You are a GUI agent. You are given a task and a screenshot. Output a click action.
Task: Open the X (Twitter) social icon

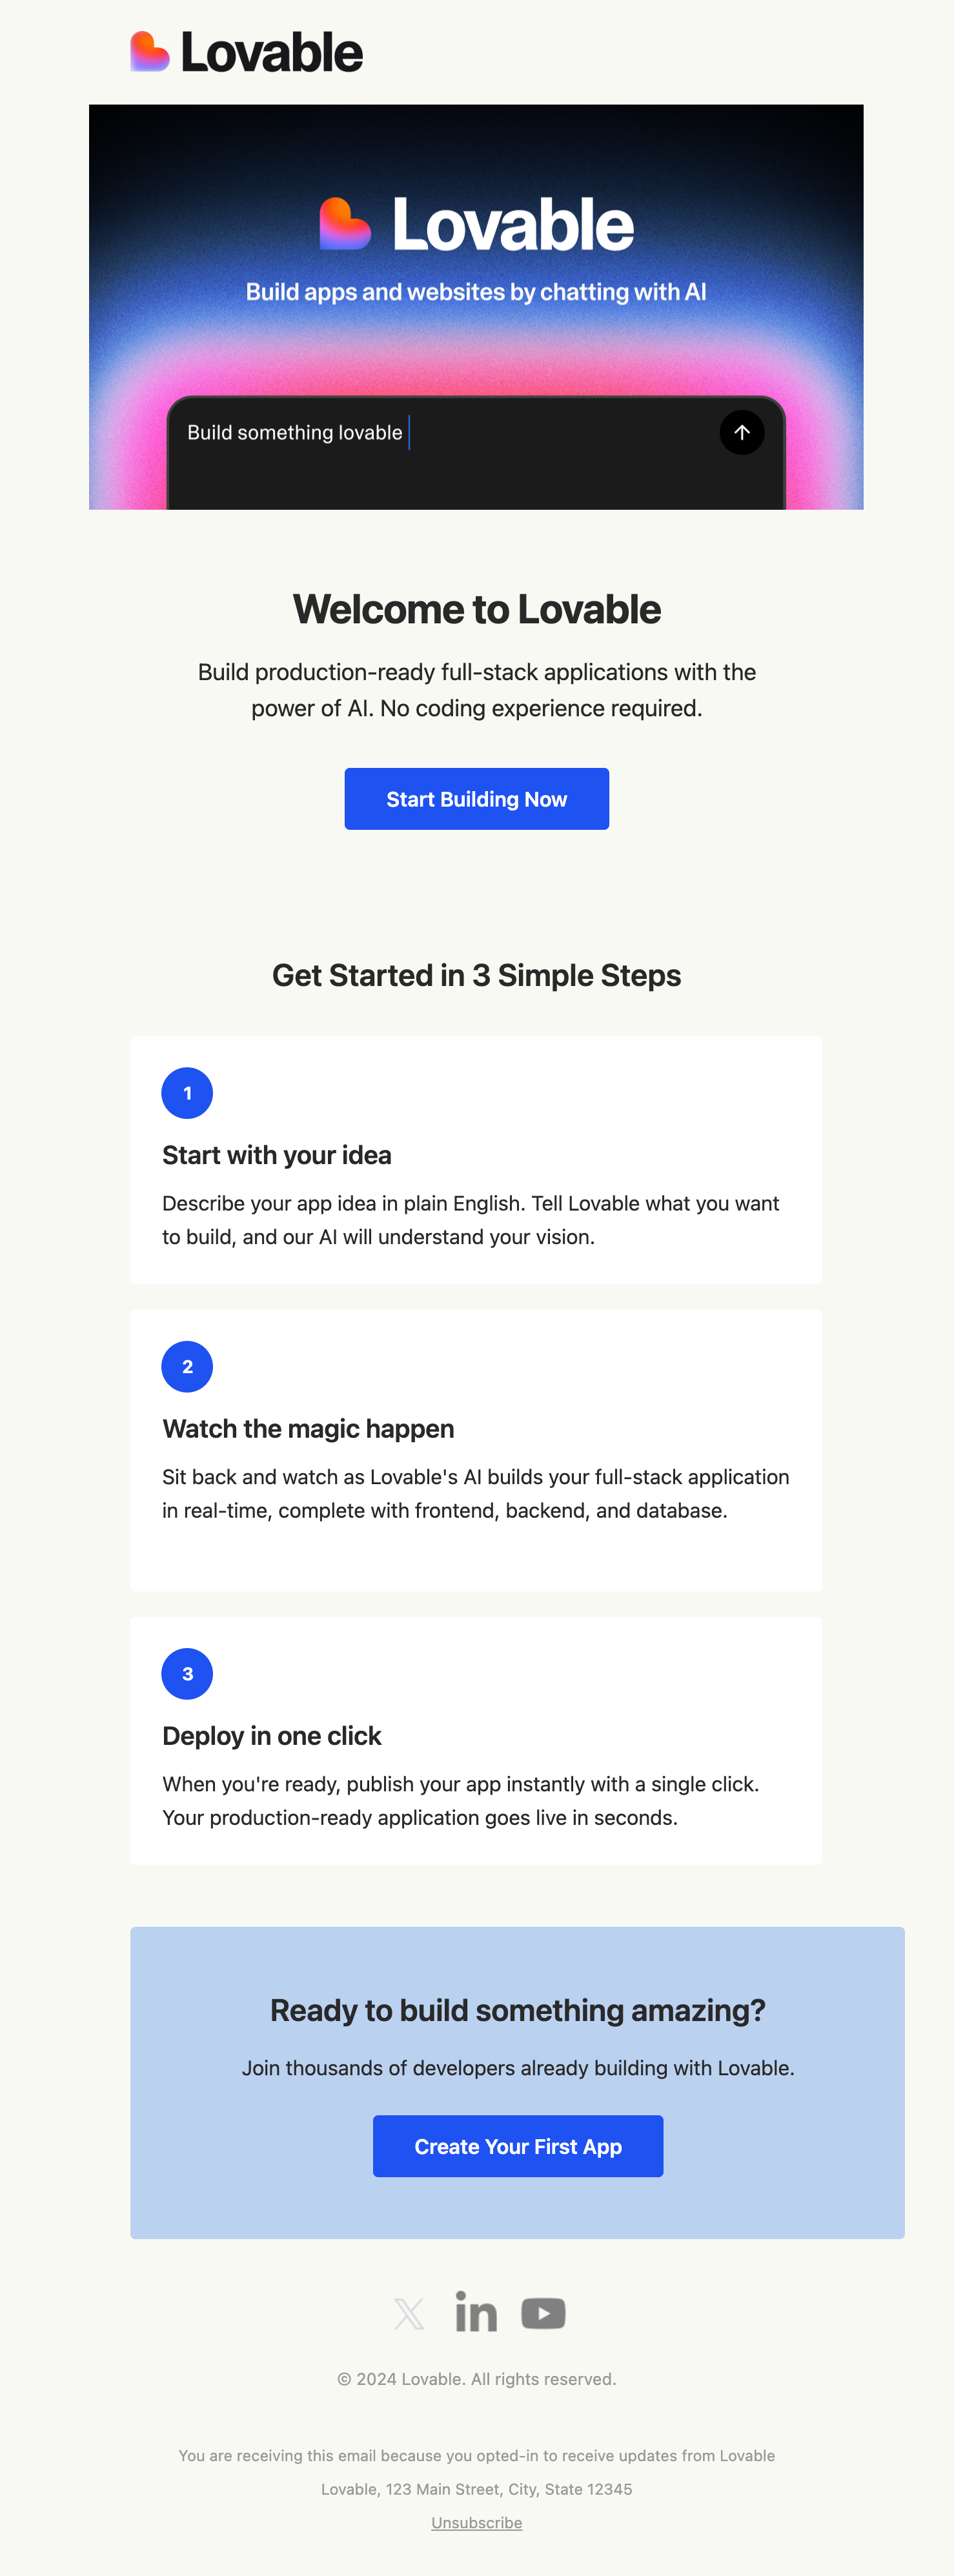point(409,2313)
